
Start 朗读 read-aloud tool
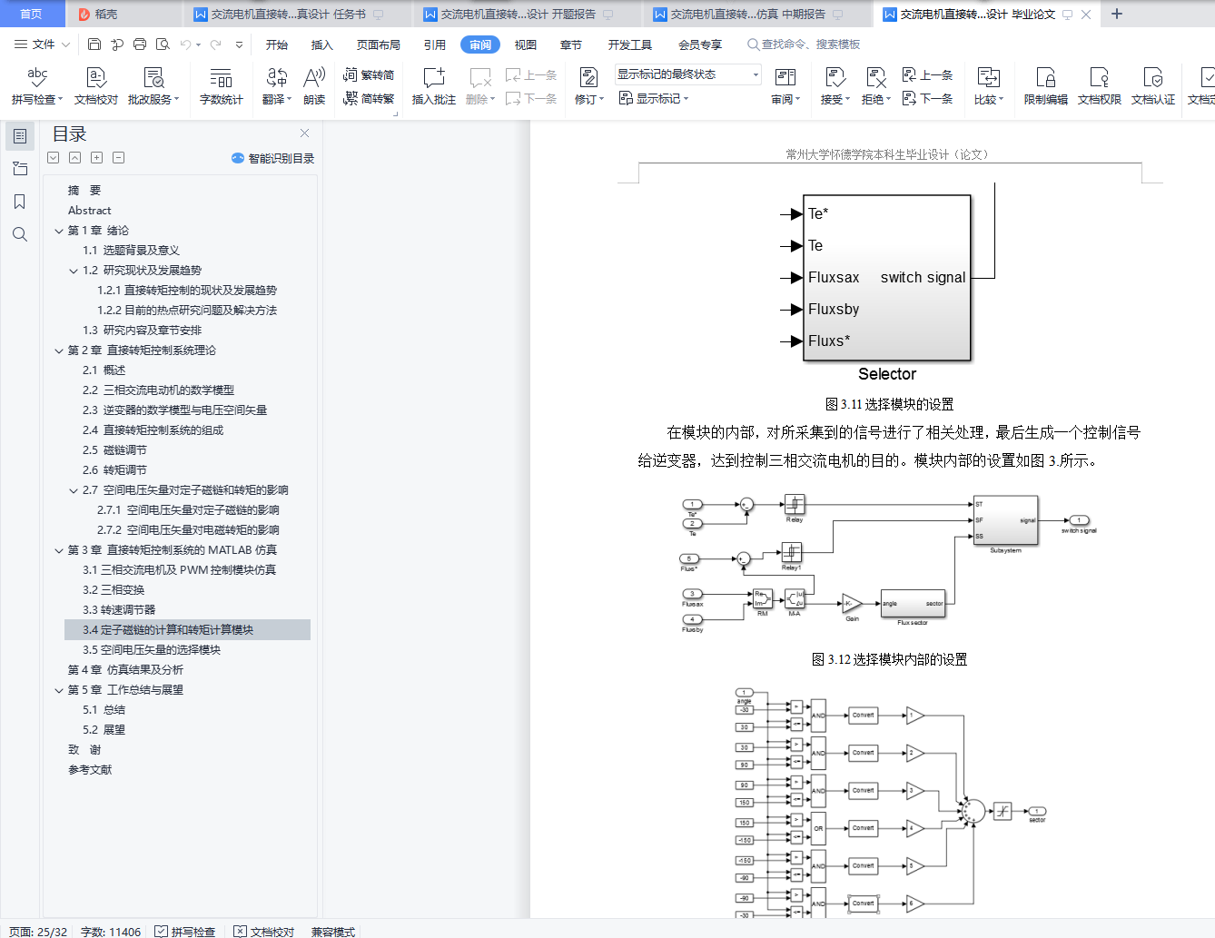314,86
